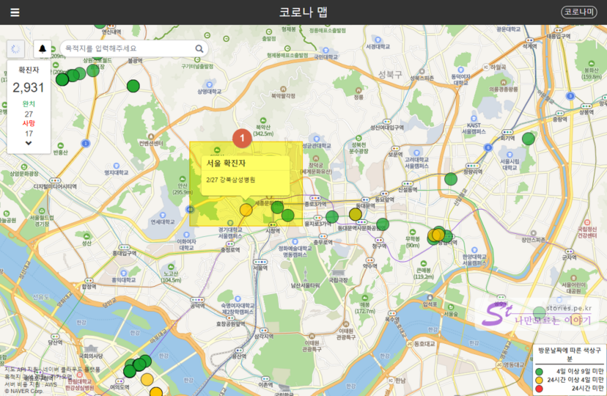Focus the 목적지를 입력해주세요 search field

pos(129,49)
